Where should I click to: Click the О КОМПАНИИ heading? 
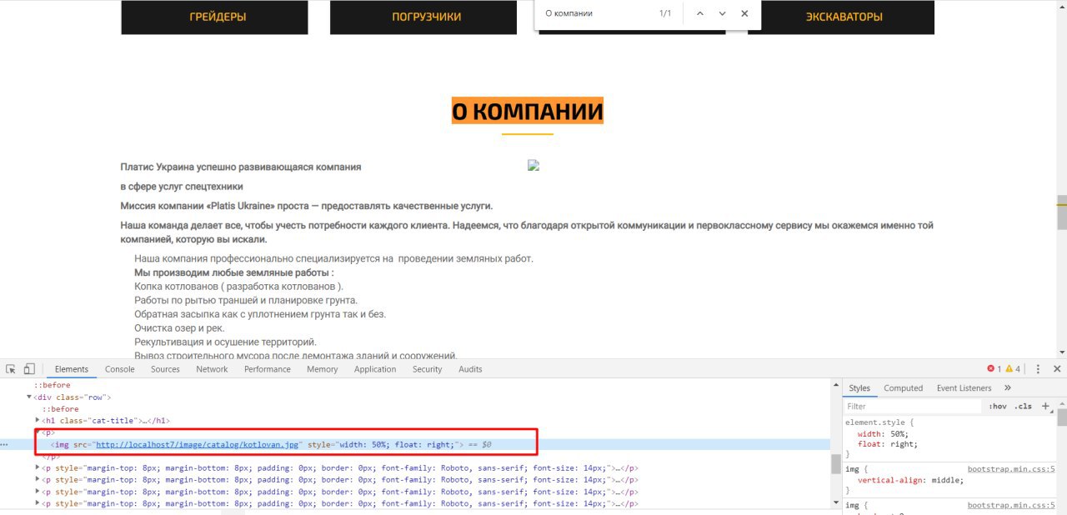[527, 111]
